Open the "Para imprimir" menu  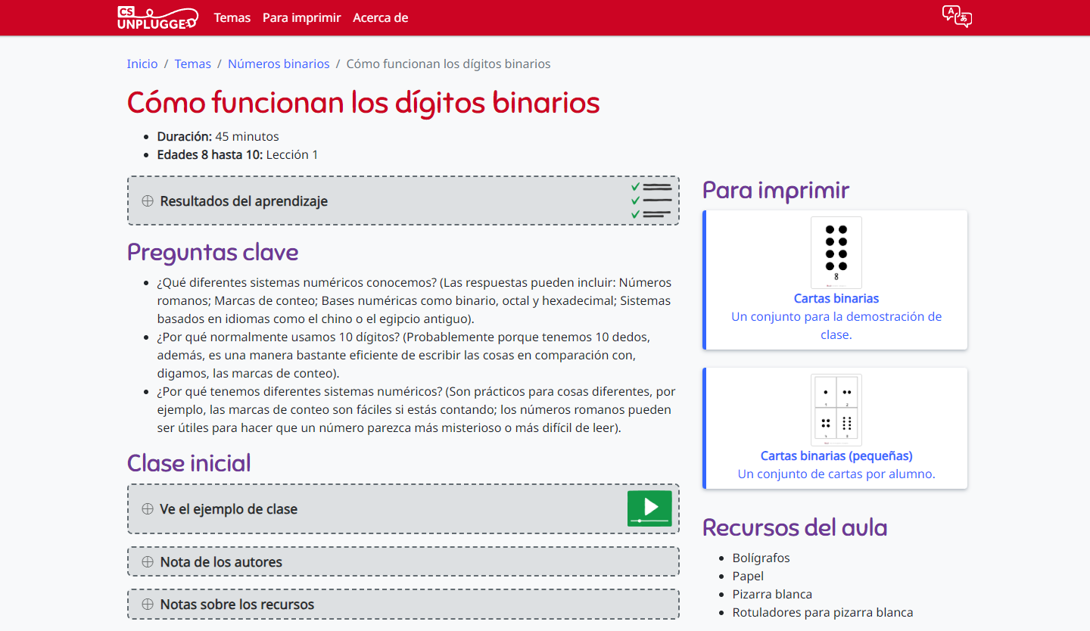pos(301,17)
